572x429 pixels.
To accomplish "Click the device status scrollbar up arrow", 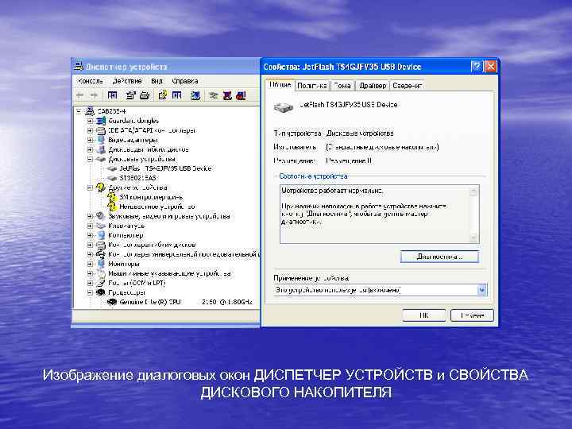I will (473, 191).
